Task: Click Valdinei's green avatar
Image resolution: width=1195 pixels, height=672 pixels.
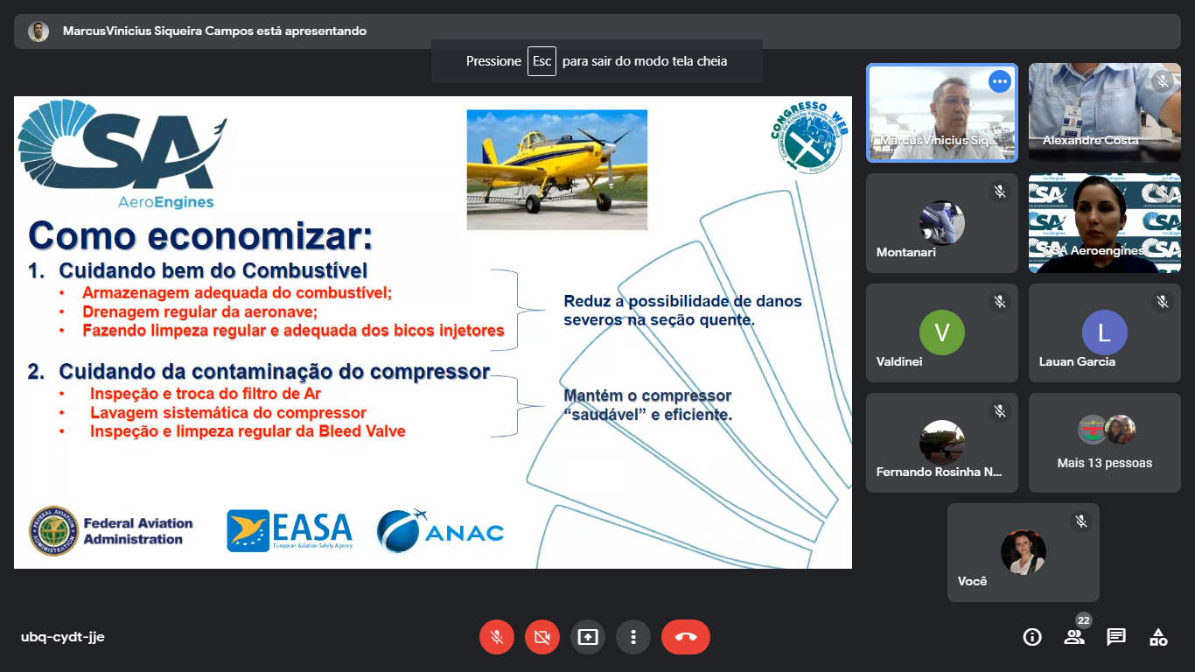Action: [941, 332]
